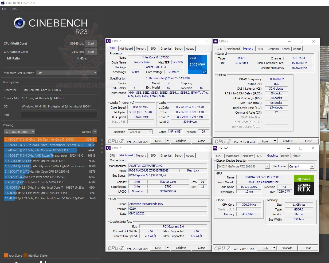Click Close button in DDR5 timings CPU-Z window
Screen dimensions: 329x263
[308, 141]
